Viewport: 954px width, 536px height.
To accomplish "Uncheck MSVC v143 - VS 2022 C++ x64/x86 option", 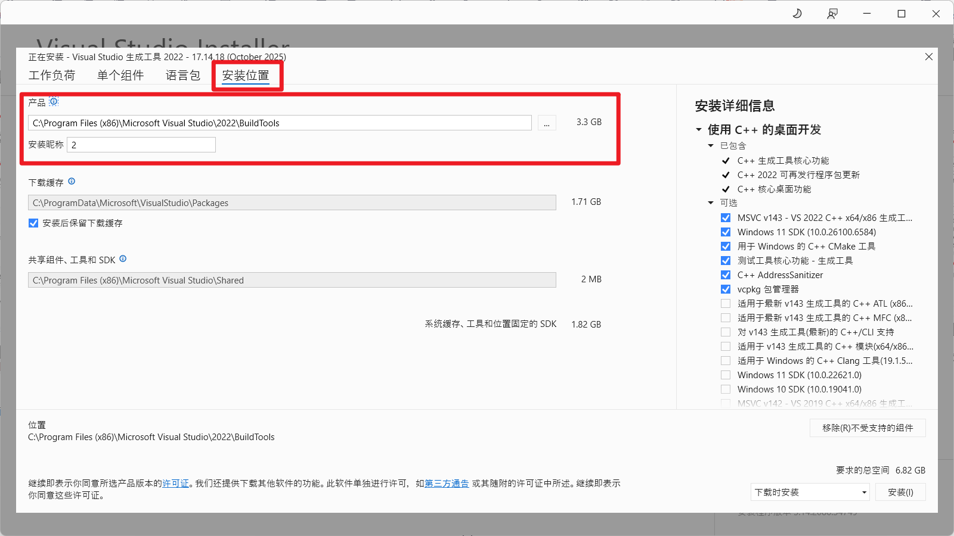I will click(x=726, y=218).
